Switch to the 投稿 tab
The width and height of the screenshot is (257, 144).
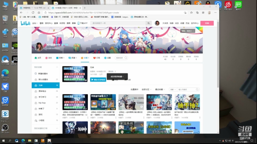tap(60, 58)
